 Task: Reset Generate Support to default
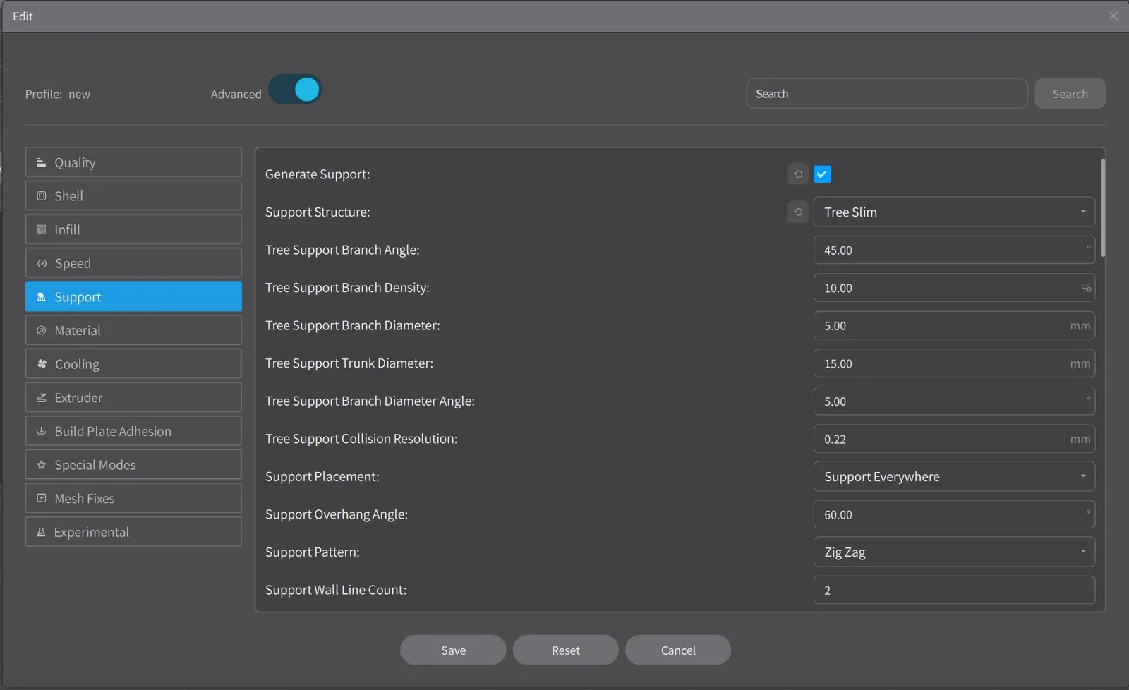(798, 174)
